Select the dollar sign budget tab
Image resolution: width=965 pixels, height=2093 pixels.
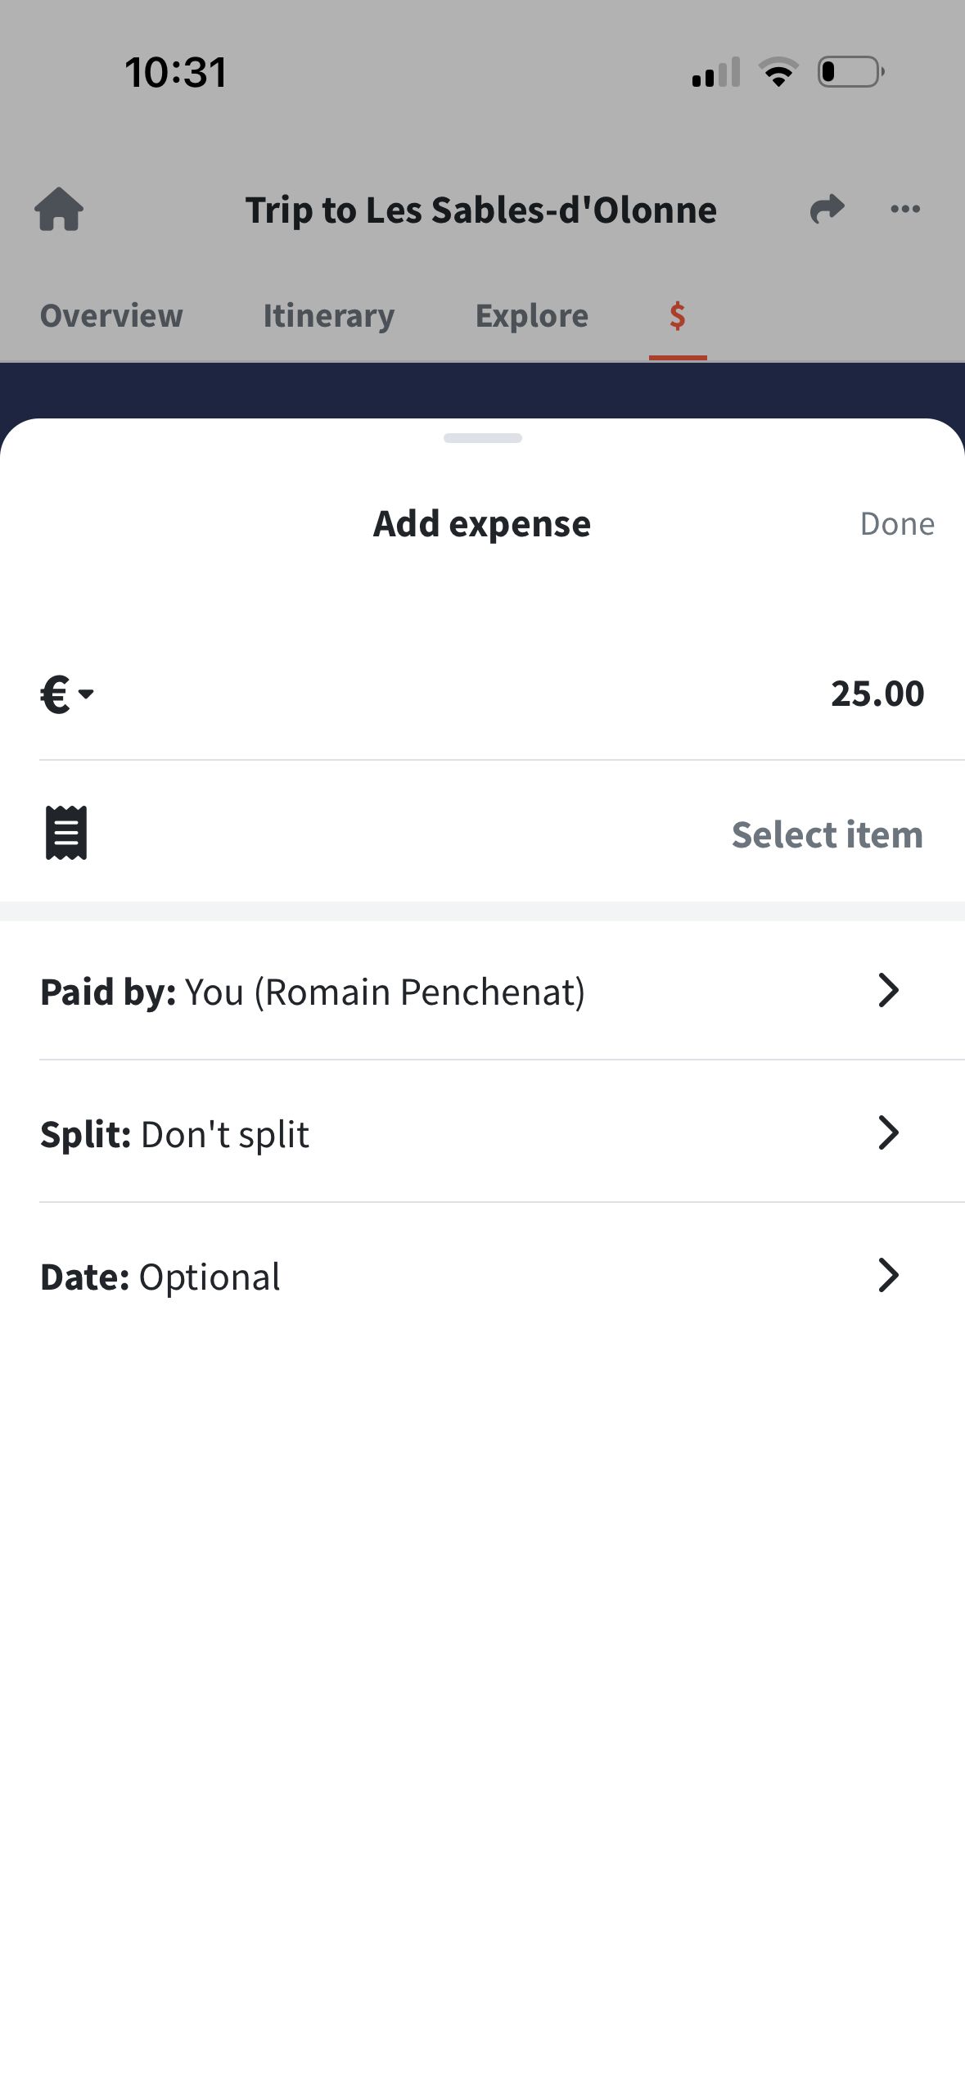[x=678, y=316]
